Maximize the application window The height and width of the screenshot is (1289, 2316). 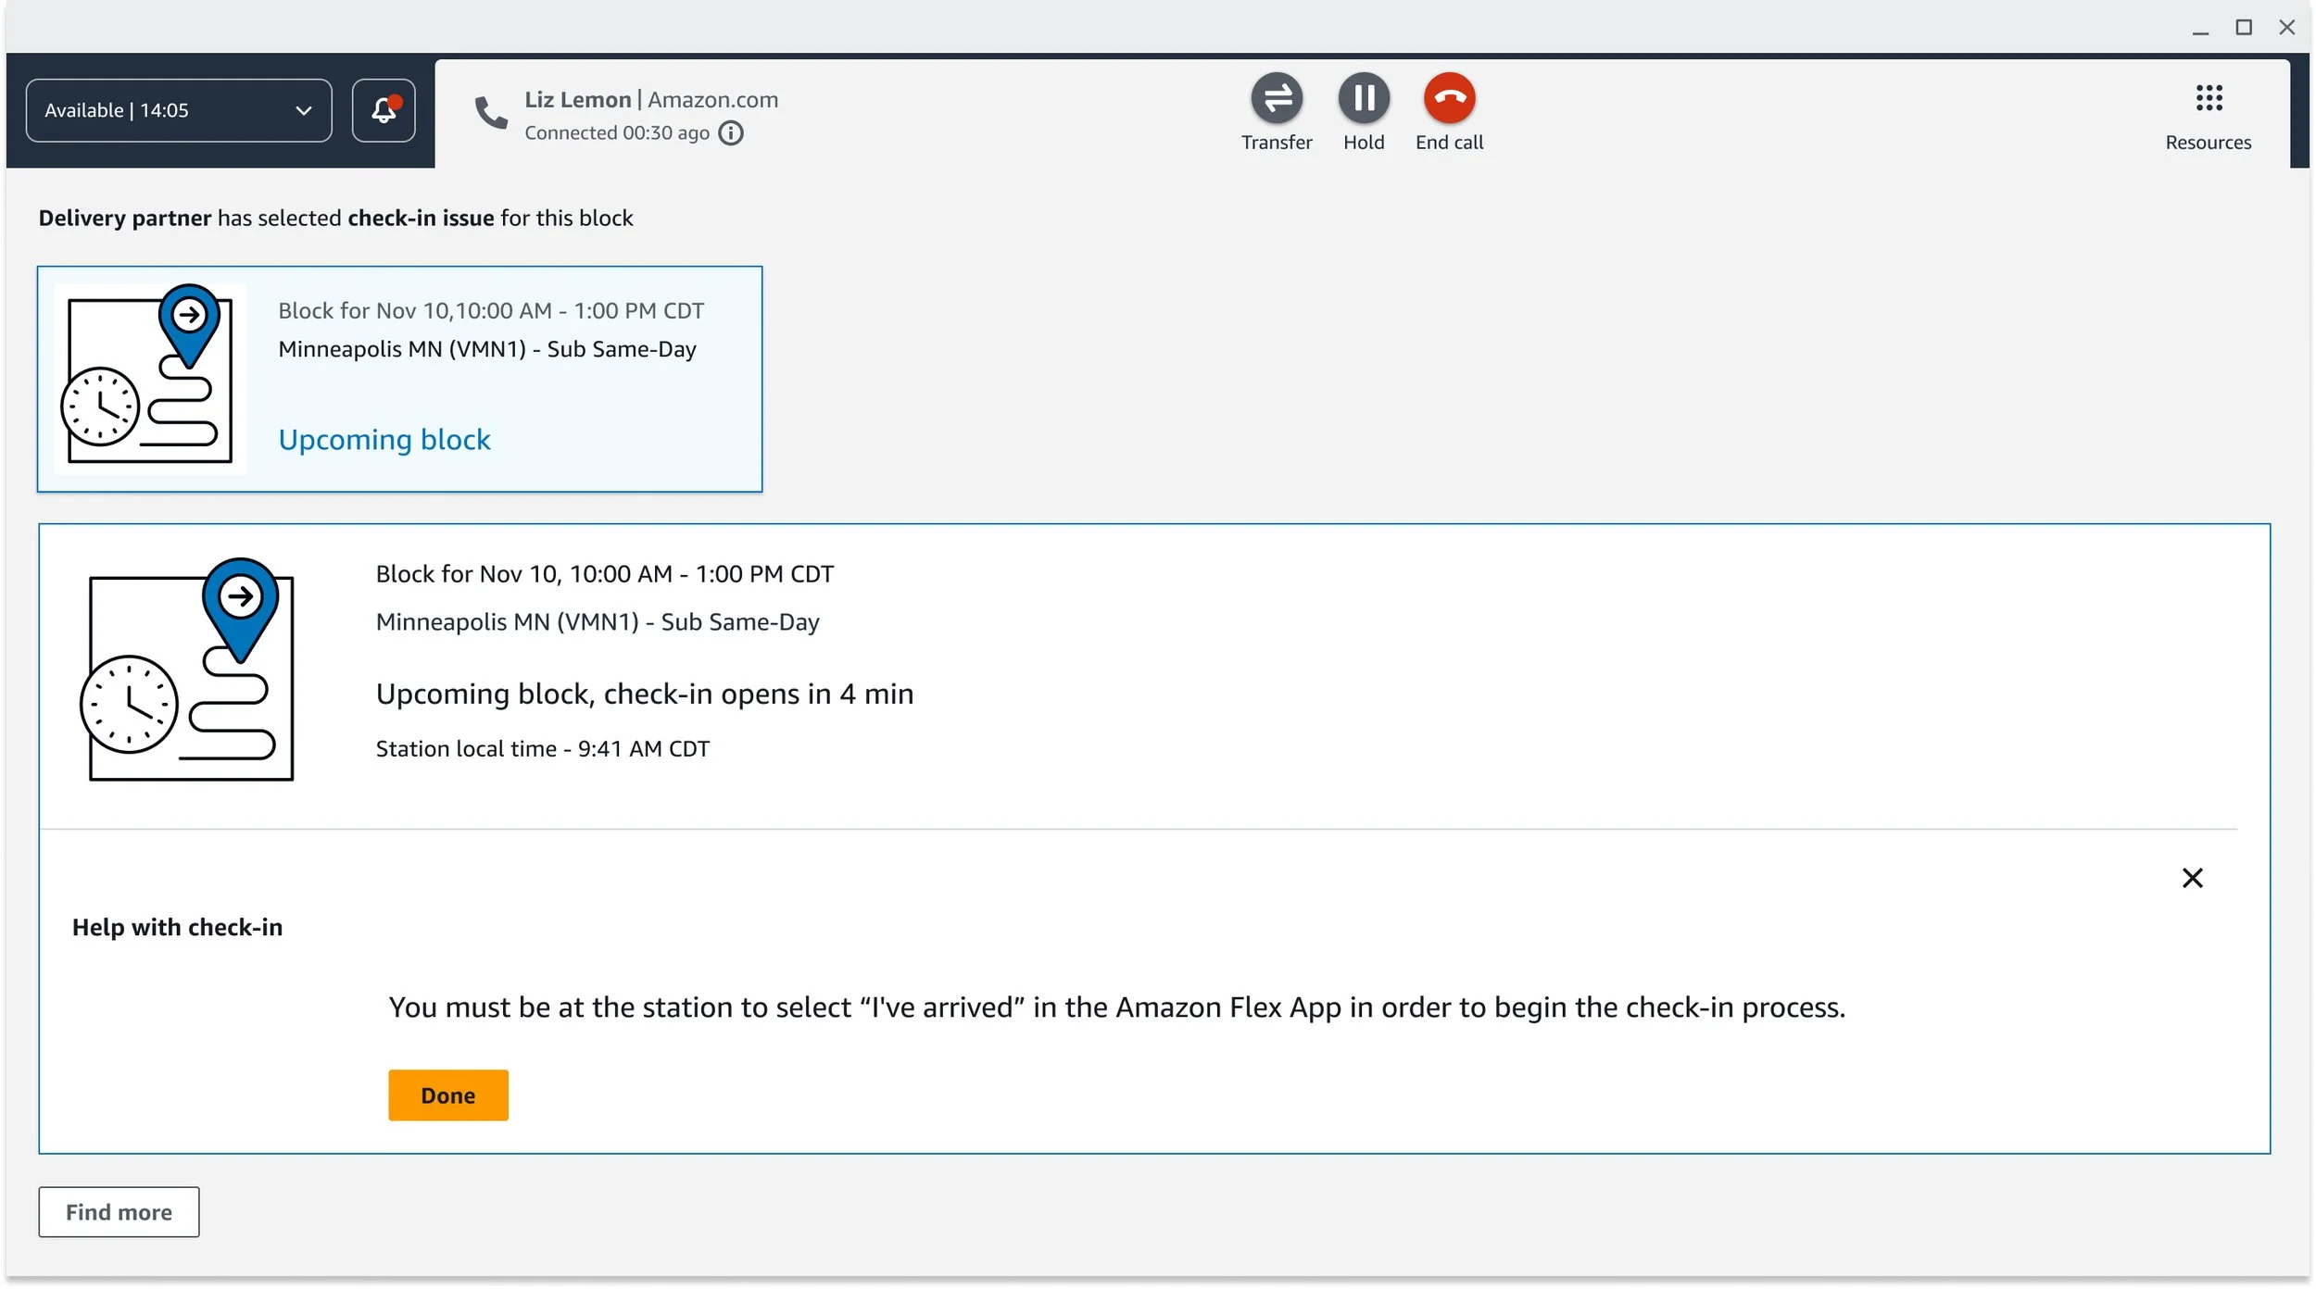2244,28
